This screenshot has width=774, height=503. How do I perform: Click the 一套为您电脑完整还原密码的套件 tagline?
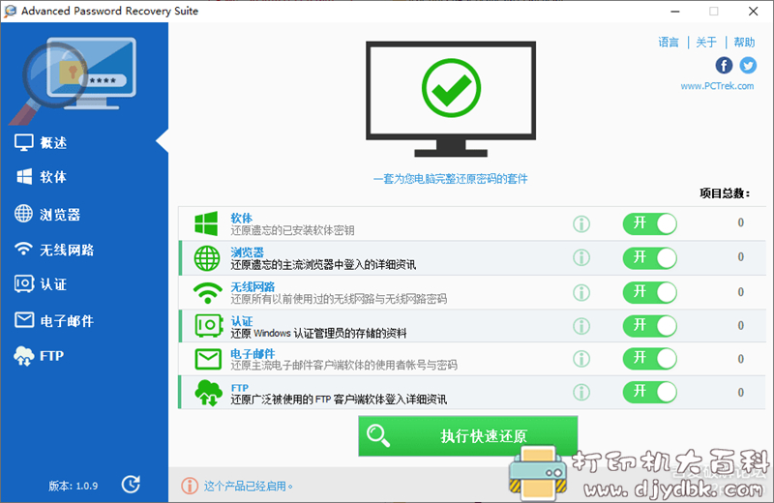(450, 179)
